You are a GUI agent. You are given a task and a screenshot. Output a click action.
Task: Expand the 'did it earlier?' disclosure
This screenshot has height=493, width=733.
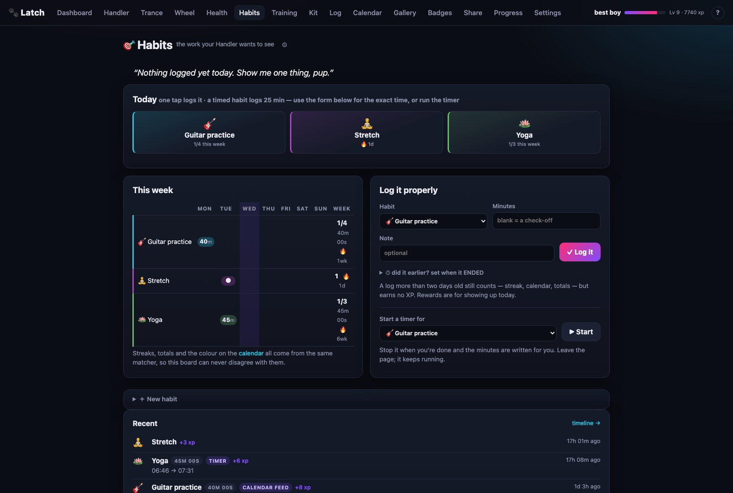[432, 272]
